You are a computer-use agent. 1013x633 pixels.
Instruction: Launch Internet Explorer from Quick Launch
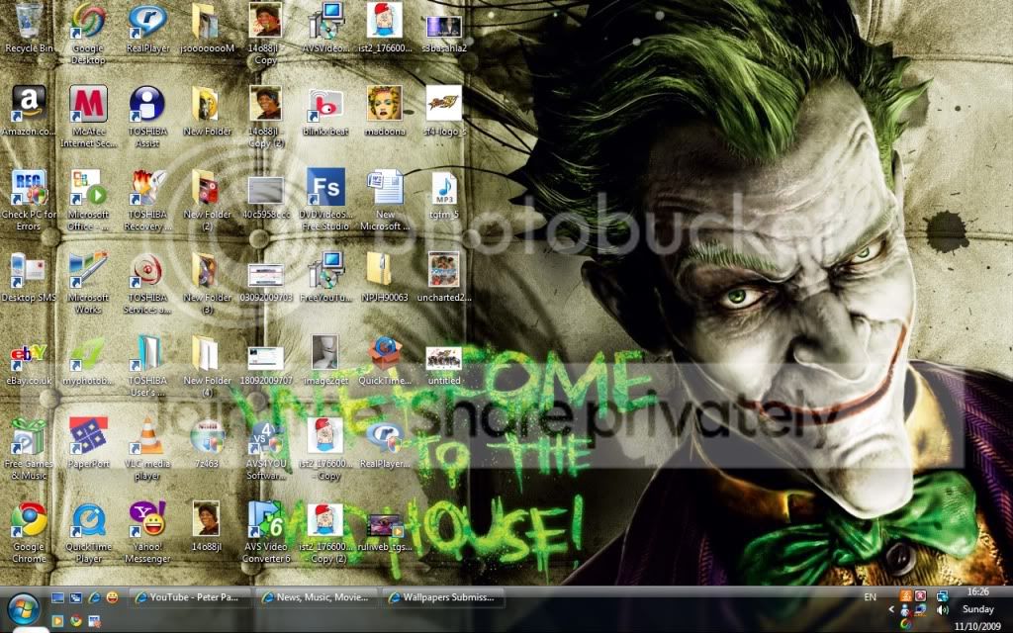point(94,597)
